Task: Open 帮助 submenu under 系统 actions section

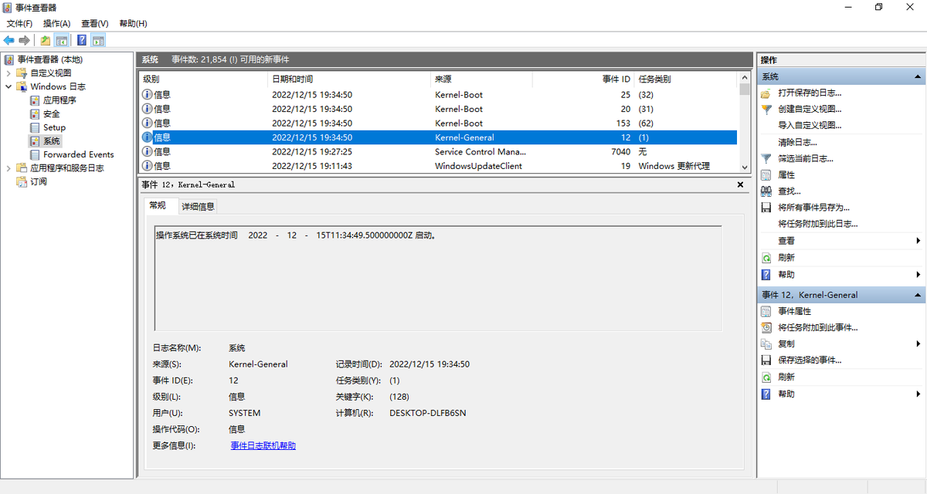Action: 918,274
